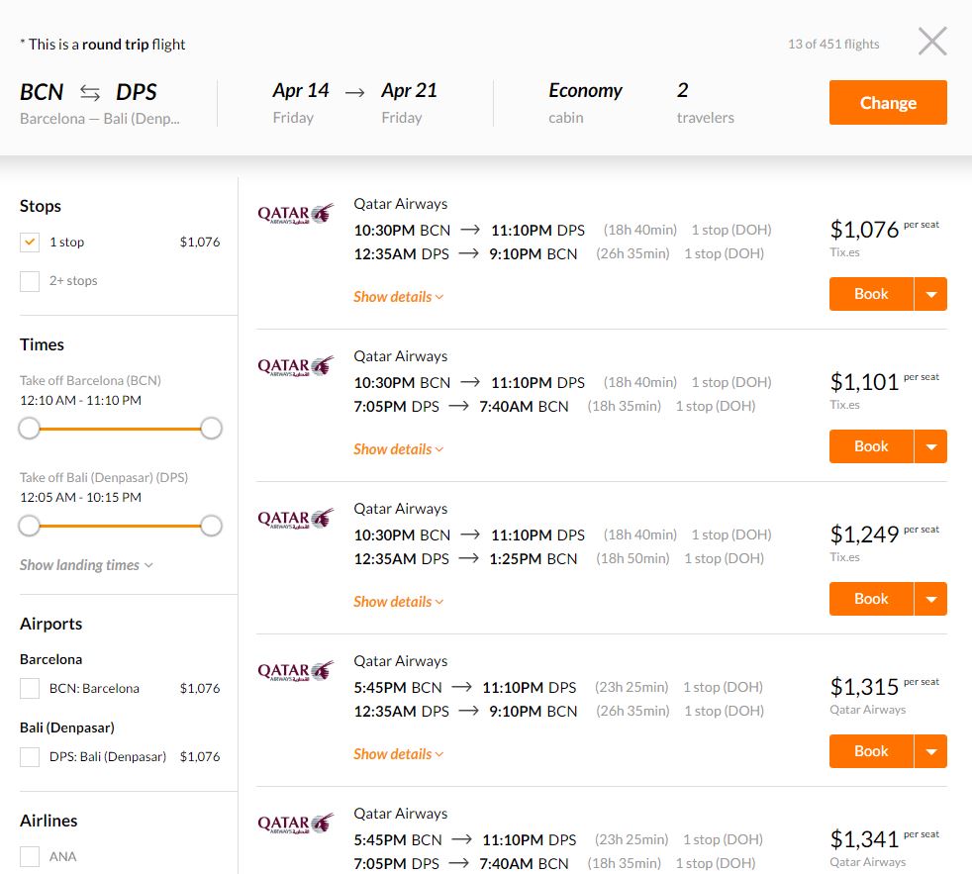Open booking options dropdown for the $1,076 flight

931,294
